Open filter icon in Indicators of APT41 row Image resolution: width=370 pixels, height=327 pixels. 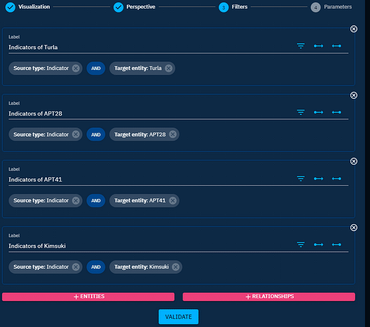pyautogui.click(x=301, y=179)
